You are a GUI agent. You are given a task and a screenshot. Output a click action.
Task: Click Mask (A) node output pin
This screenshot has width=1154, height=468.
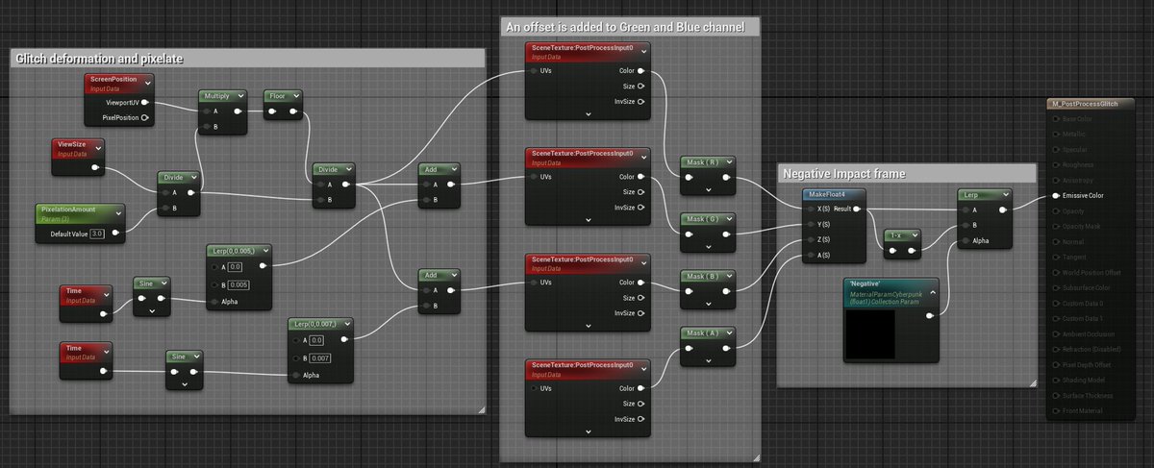(727, 349)
